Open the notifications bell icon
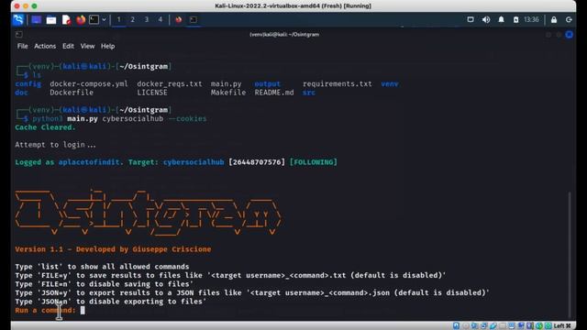Image resolution: width=587 pixels, height=330 pixels. coord(501,19)
